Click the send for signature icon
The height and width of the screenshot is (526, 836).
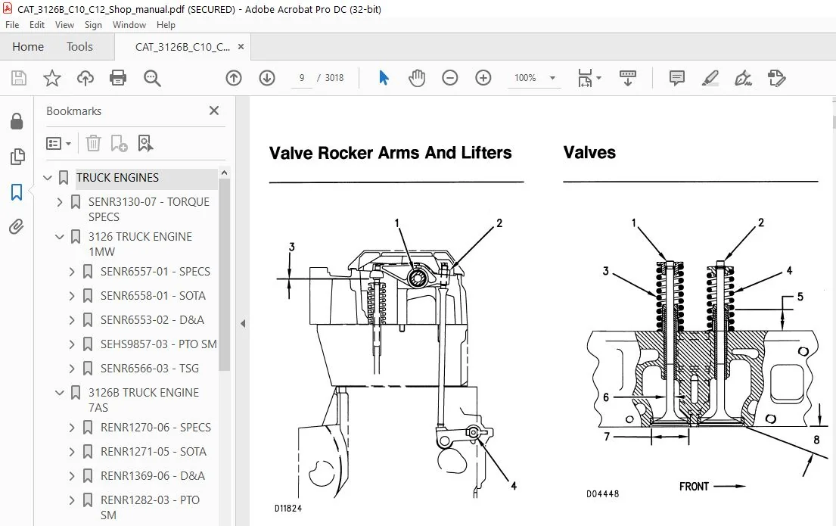tap(776, 79)
